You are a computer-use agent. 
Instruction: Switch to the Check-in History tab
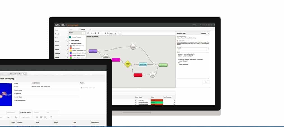tap(26, 113)
